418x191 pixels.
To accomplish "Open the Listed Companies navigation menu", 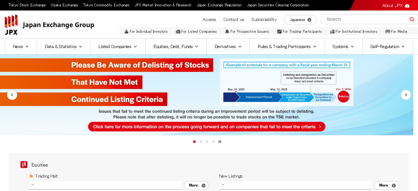I will point(118,46).
